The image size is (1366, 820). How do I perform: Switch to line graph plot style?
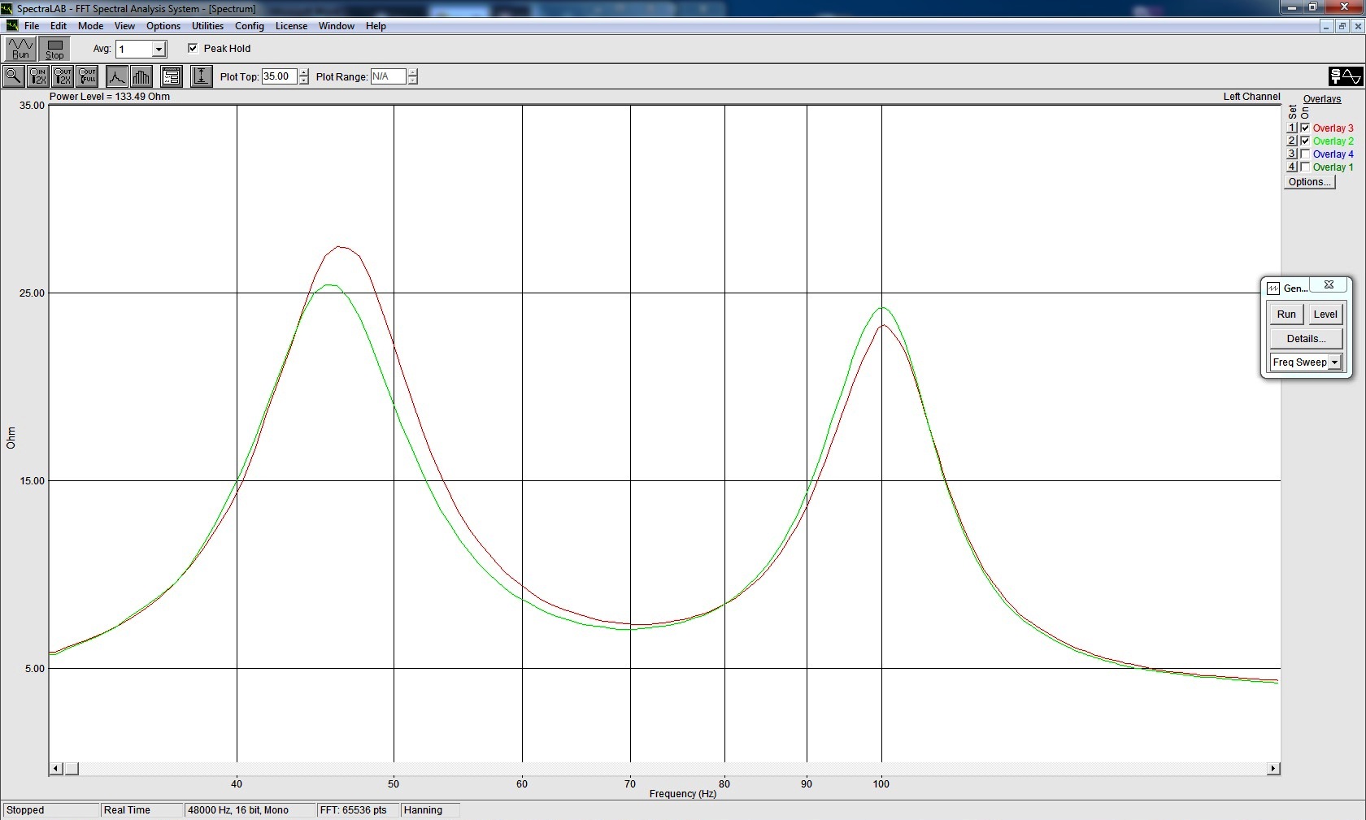[x=117, y=76]
